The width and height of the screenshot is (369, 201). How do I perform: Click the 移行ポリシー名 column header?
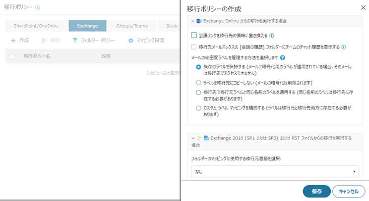pyautogui.click(x=37, y=56)
